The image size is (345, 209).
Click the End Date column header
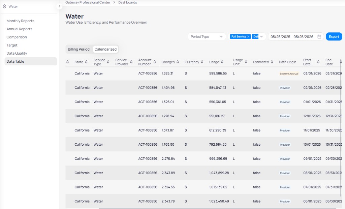point(329,62)
